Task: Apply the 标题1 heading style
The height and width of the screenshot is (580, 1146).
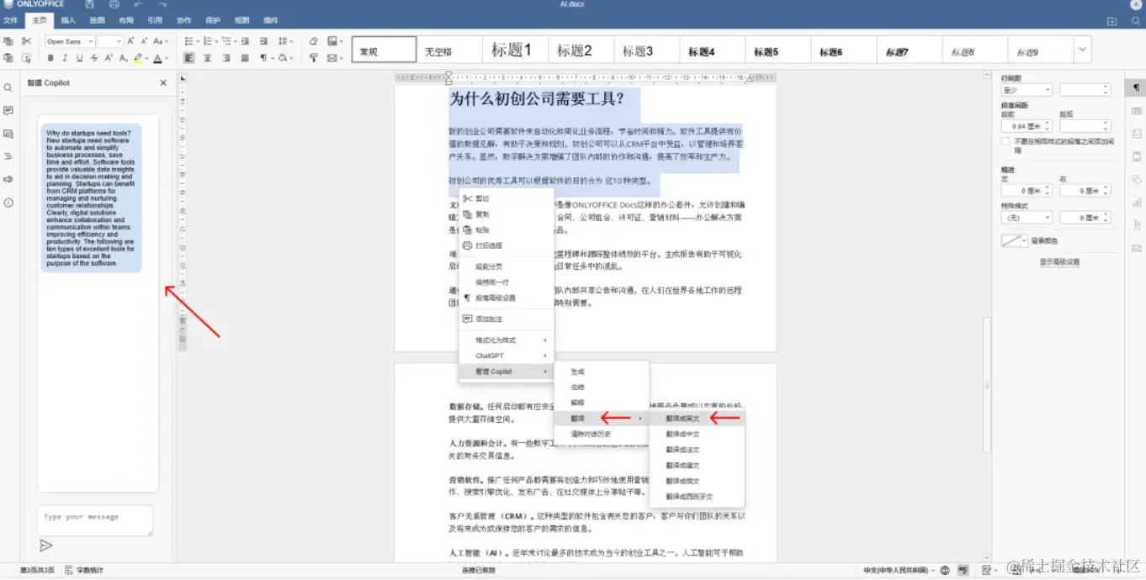Action: pyautogui.click(x=513, y=49)
